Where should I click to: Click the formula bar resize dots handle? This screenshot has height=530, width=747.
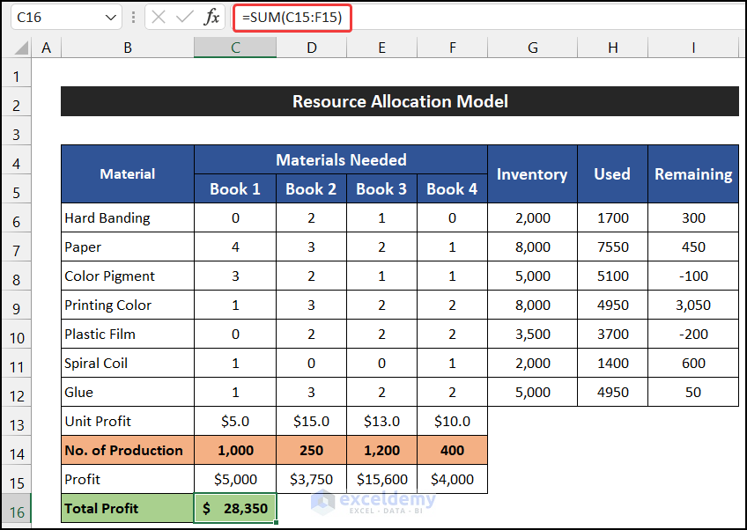[x=134, y=18]
